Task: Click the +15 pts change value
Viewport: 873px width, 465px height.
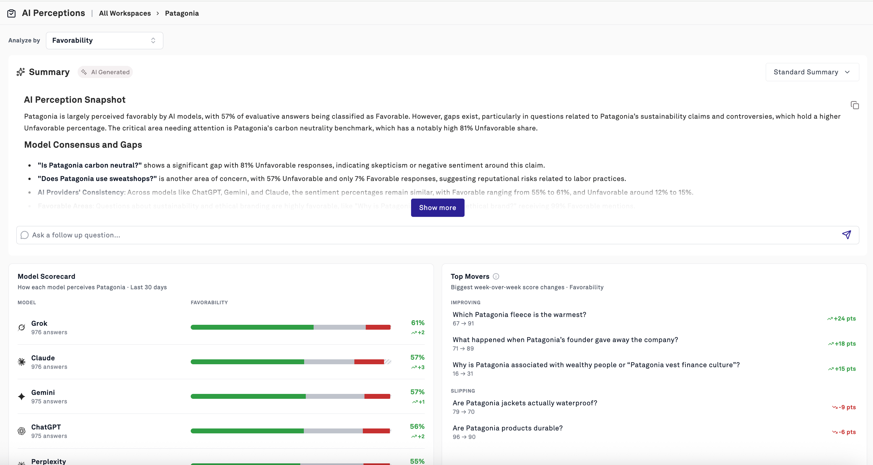Action: tap(842, 368)
